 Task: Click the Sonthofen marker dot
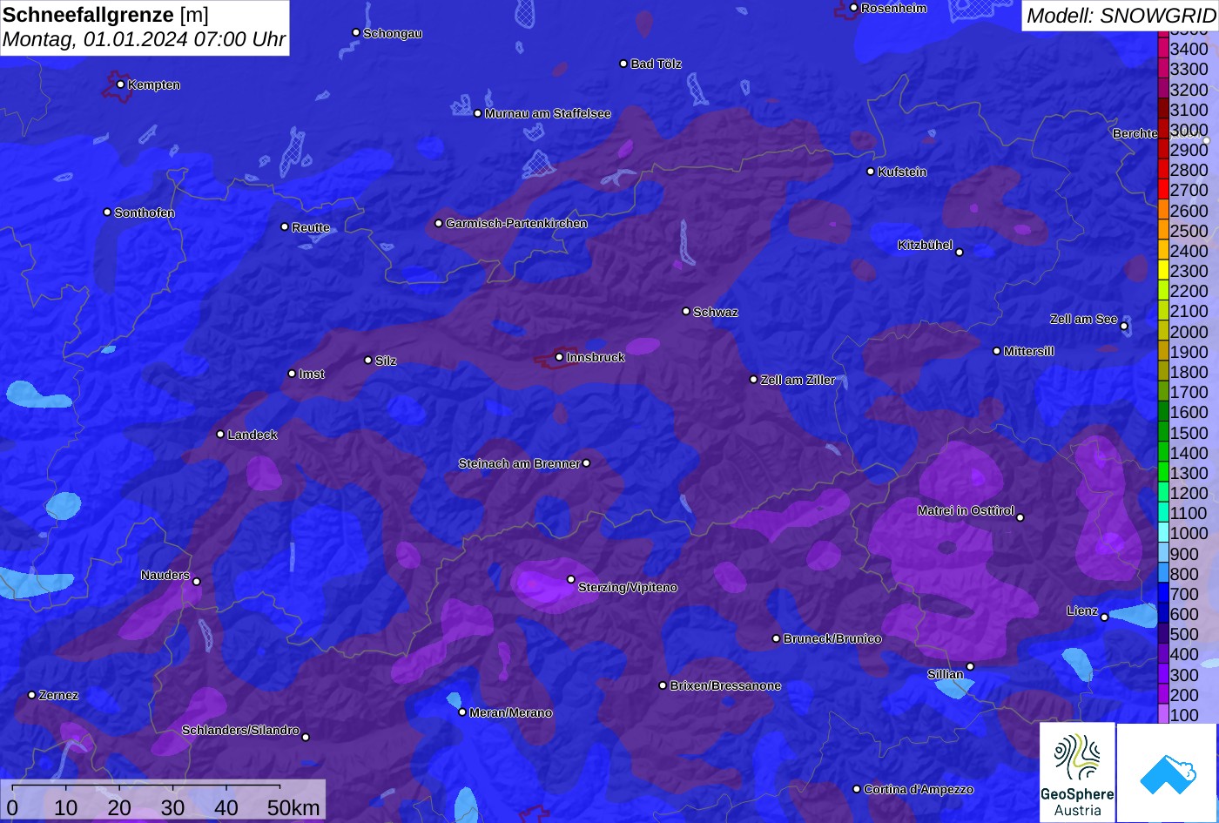coord(107,212)
